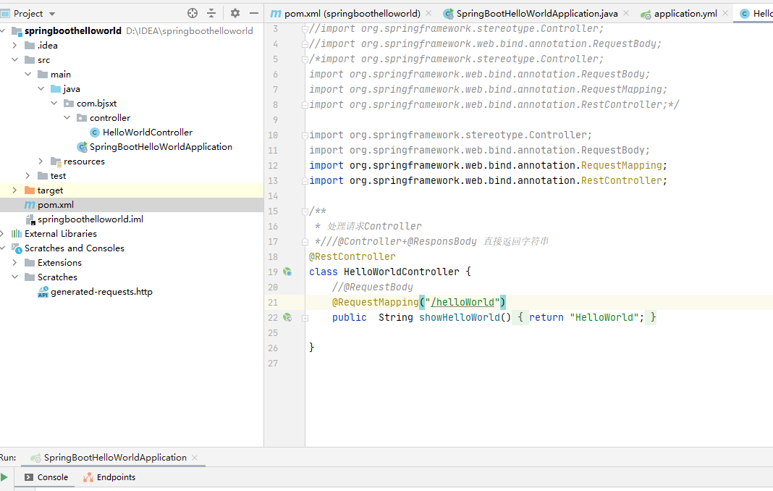
Task: Select the SpringBootHelloWorldApplication run tab
Action: (x=115, y=458)
